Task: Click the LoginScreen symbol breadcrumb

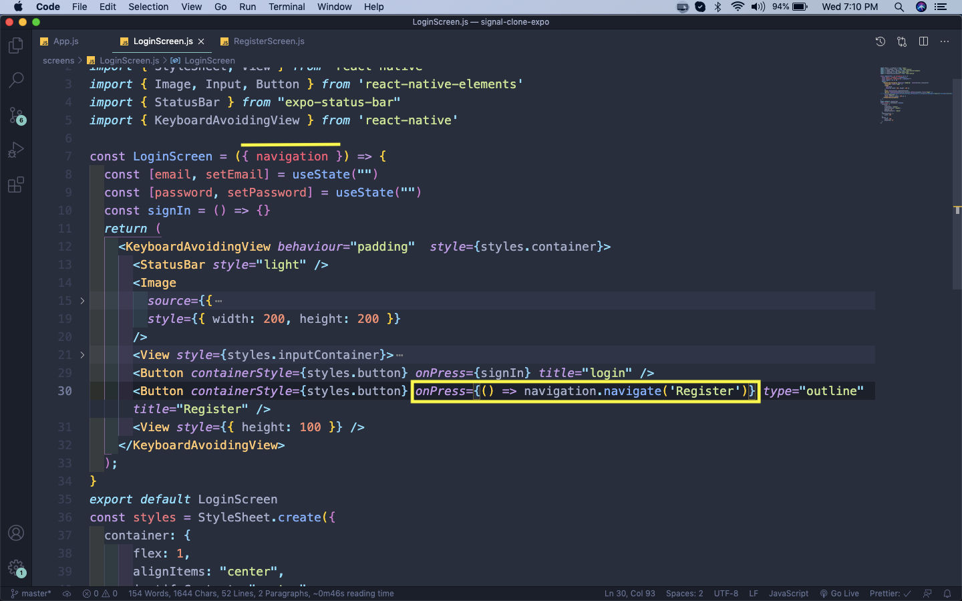Action: 204,61
